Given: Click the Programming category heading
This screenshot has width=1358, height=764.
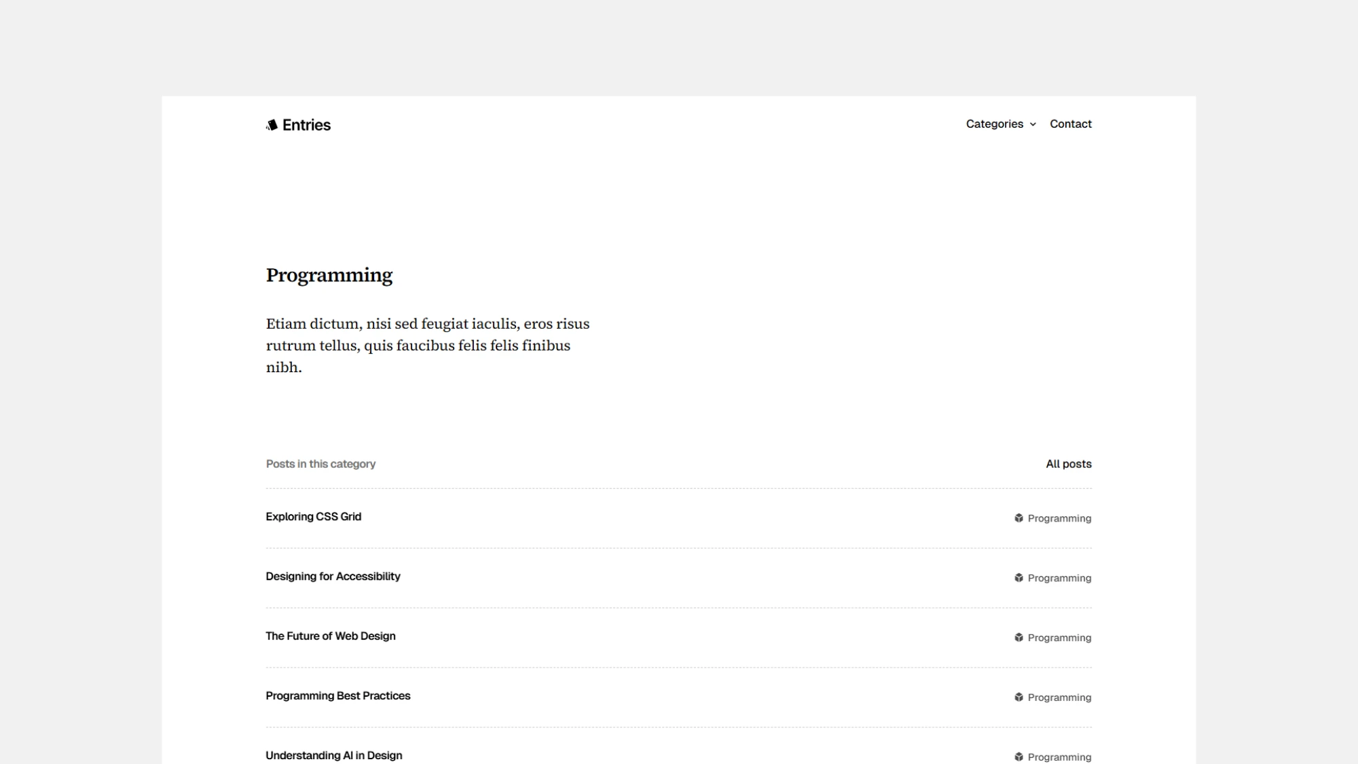Looking at the screenshot, I should (x=329, y=274).
